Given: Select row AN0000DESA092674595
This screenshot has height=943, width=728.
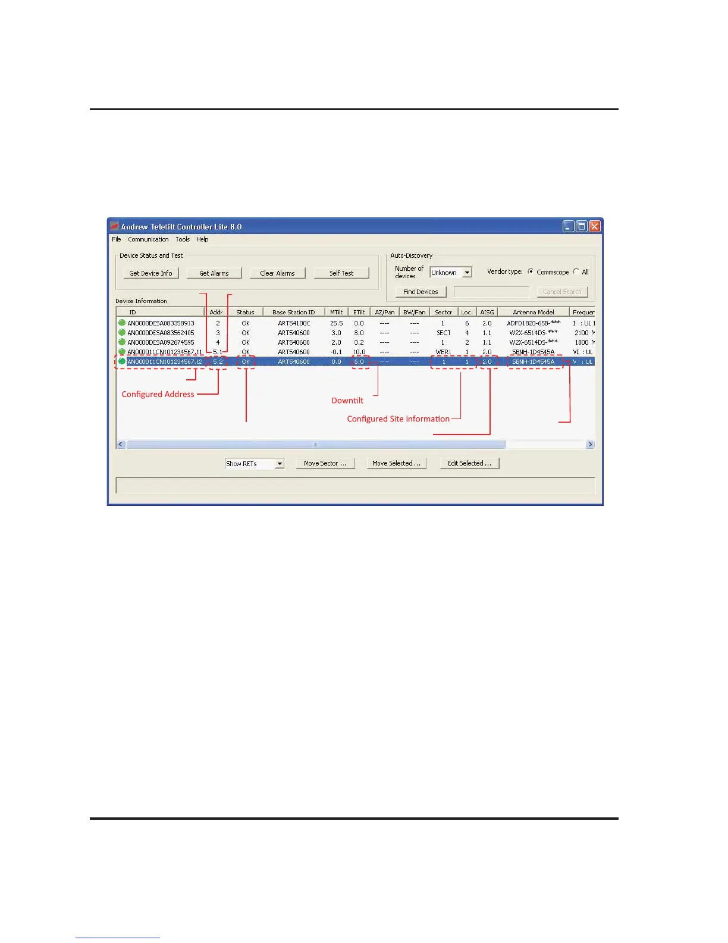Looking at the screenshot, I should [x=356, y=342].
